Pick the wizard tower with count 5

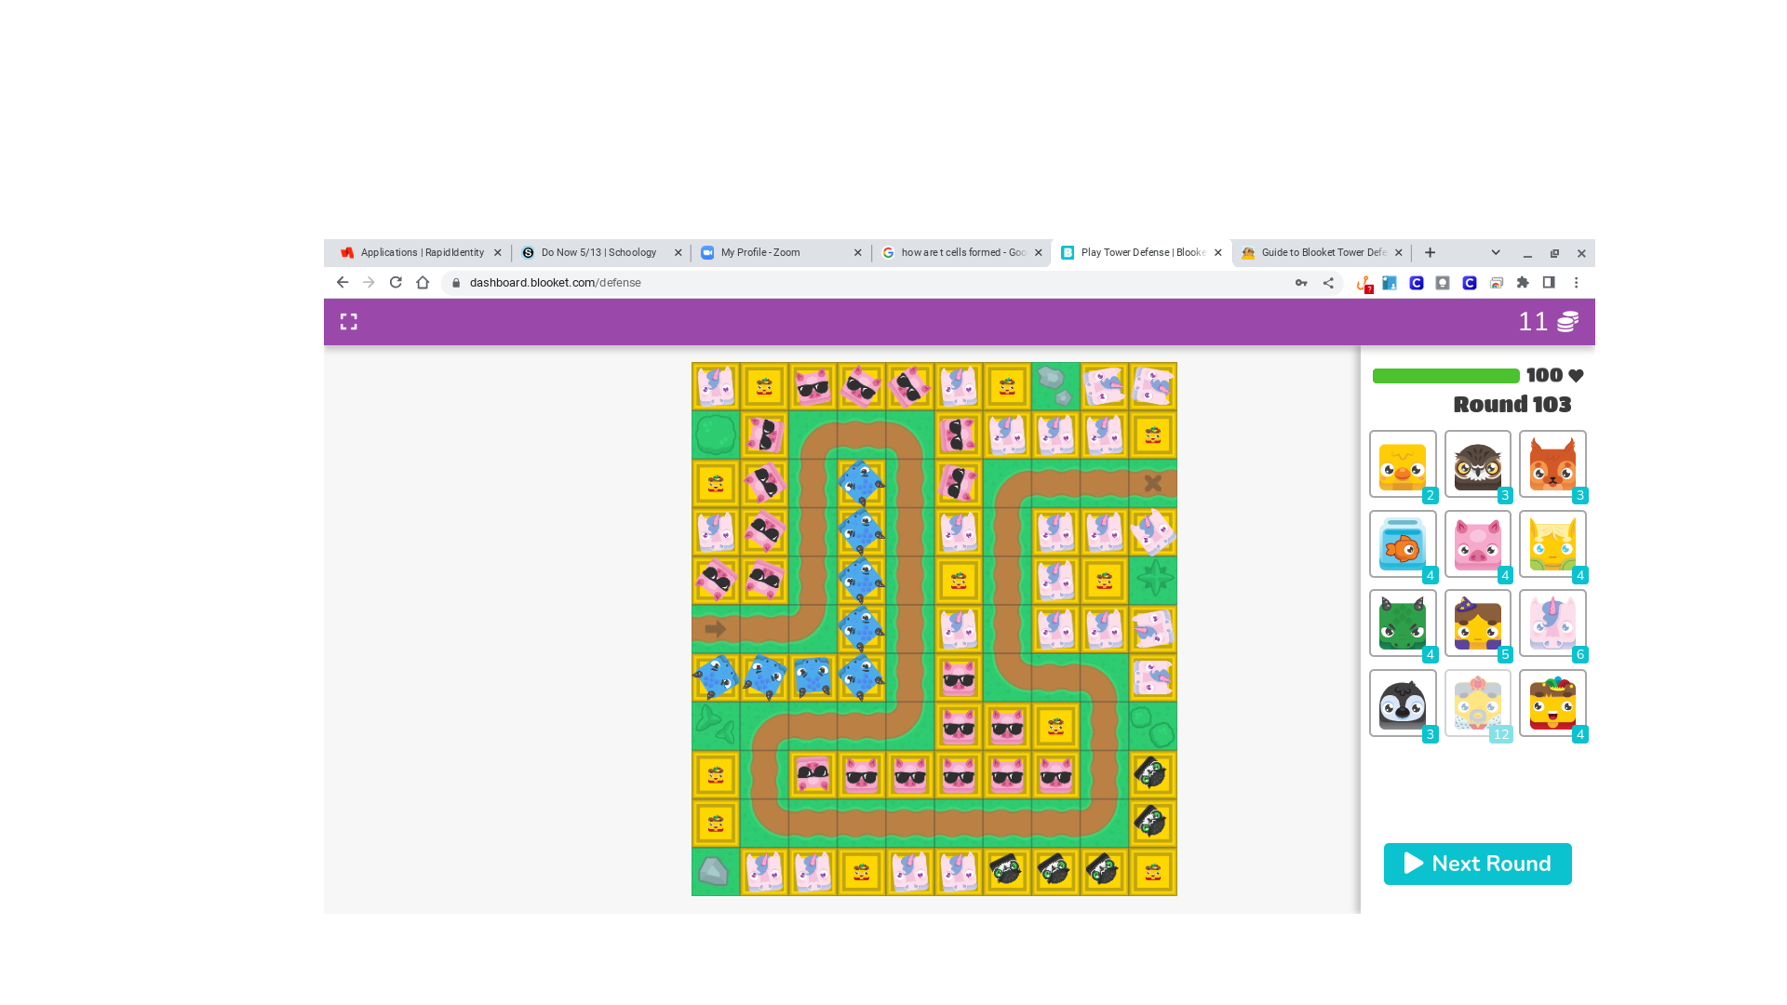(x=1477, y=623)
